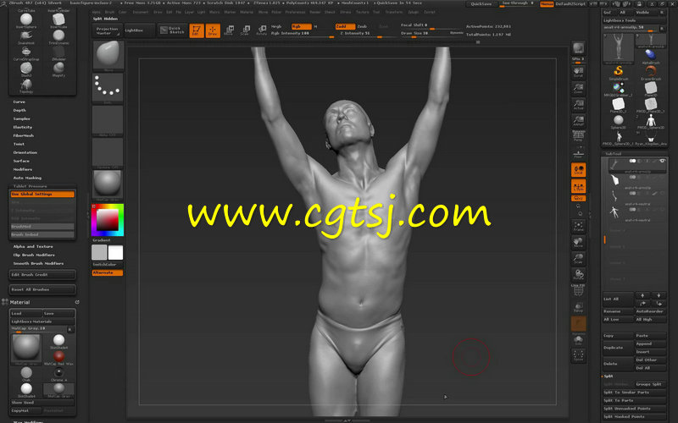This screenshot has height=423, width=678.
Task: Activate Edit mode button
Action: pyautogui.click(x=197, y=30)
